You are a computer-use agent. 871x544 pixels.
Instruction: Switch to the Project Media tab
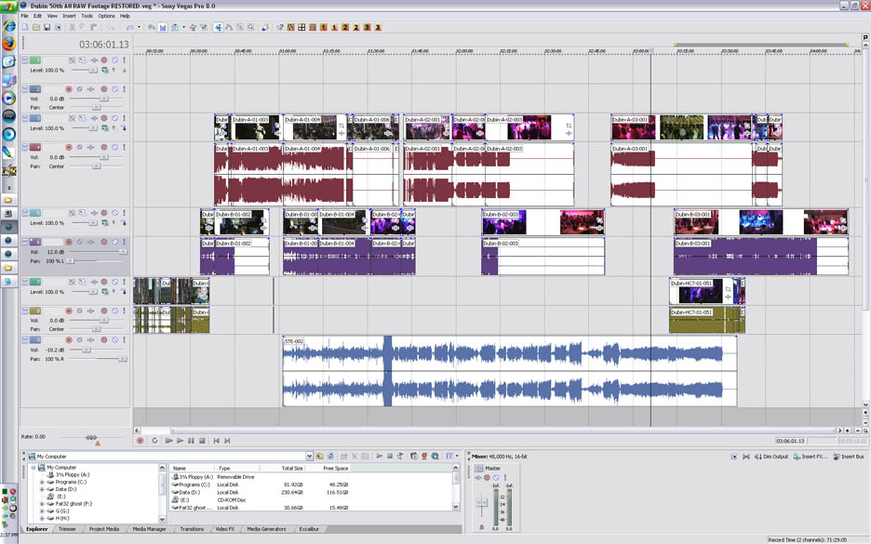pyautogui.click(x=103, y=529)
